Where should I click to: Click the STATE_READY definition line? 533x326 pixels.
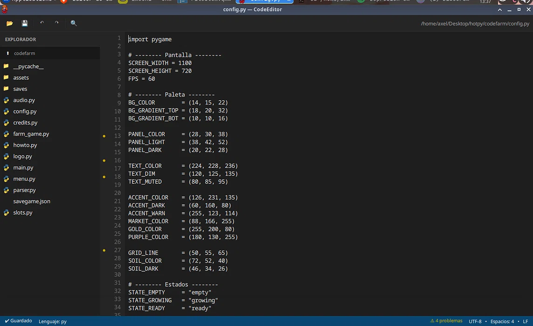(170, 308)
